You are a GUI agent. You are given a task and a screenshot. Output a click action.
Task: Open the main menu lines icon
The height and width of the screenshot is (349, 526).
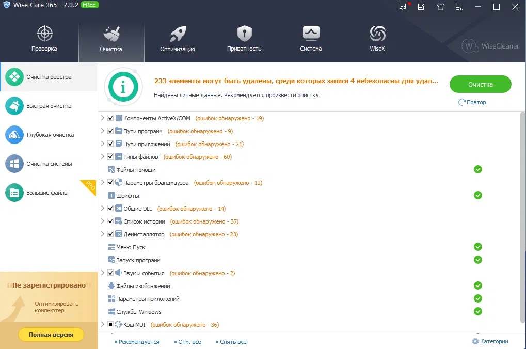point(459,6)
